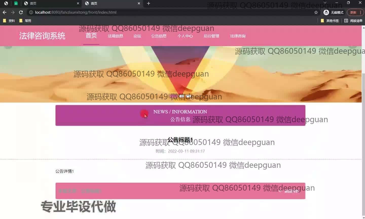Click the timestamp 2022-03-11 09:31:17
The image size is (365, 219).
pos(186,151)
